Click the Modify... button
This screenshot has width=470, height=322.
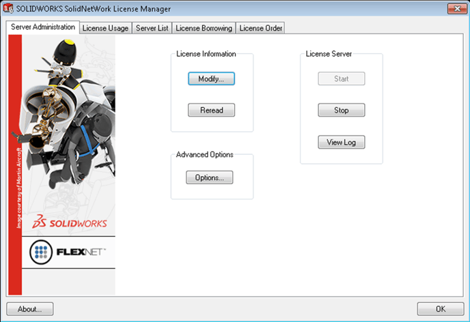point(211,78)
